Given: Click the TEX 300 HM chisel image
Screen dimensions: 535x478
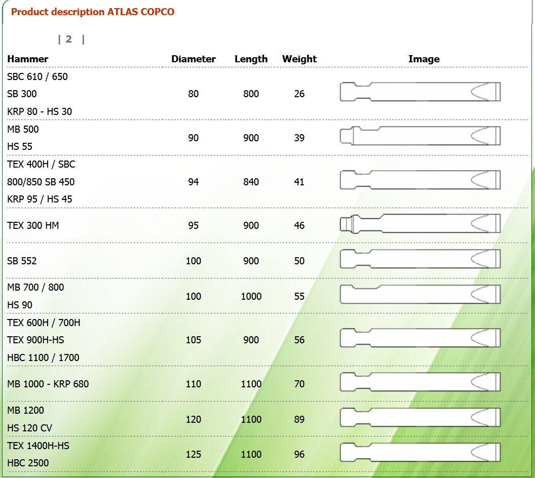Looking at the screenshot, I should tap(420, 224).
